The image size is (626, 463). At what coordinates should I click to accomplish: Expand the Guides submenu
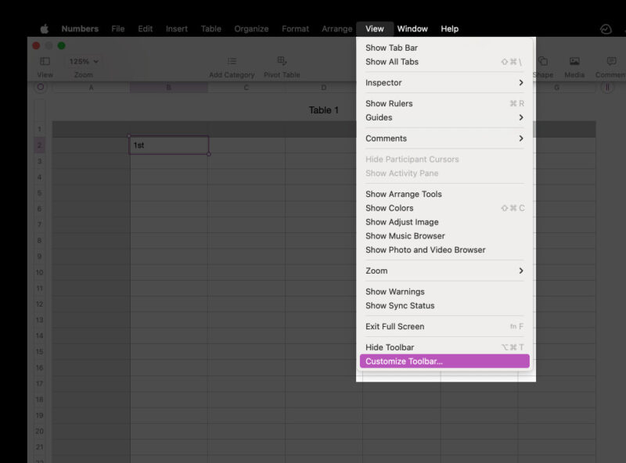[x=445, y=117]
